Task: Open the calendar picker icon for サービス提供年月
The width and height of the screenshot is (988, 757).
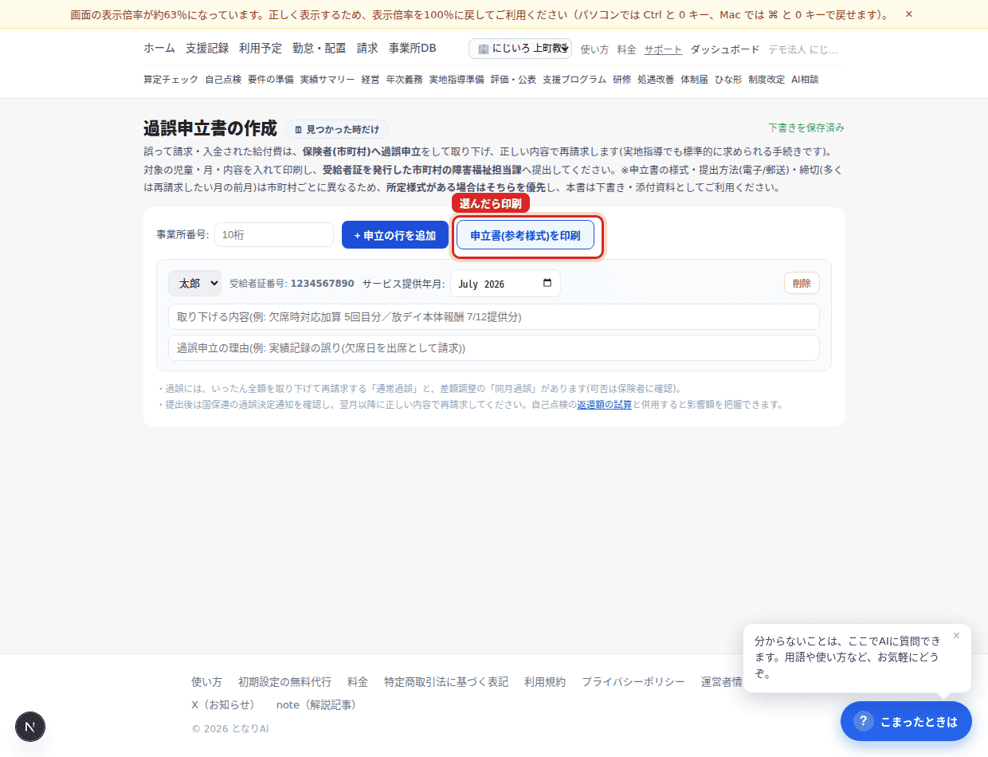Action: tap(547, 283)
